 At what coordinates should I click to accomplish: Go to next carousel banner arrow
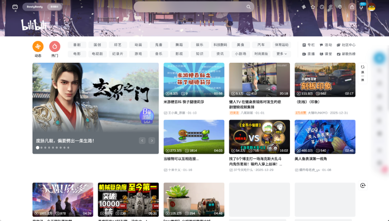coord(152,141)
